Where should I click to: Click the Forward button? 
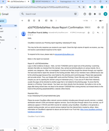[x=47, y=128]
